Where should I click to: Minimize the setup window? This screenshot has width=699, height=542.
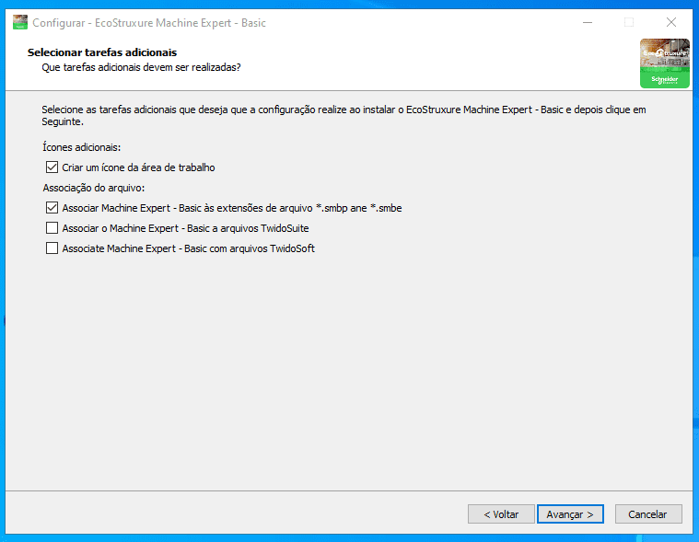[x=588, y=22]
